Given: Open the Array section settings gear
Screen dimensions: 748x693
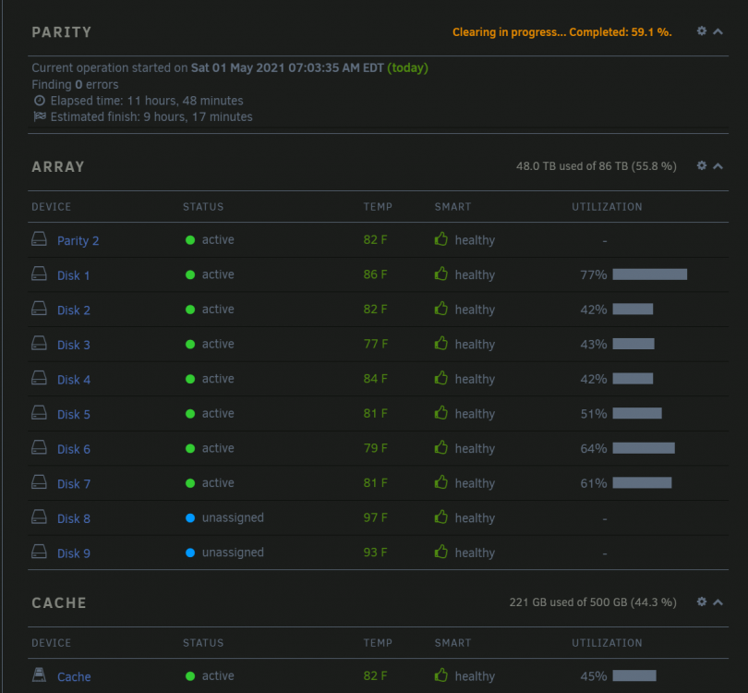Looking at the screenshot, I should 701,165.
